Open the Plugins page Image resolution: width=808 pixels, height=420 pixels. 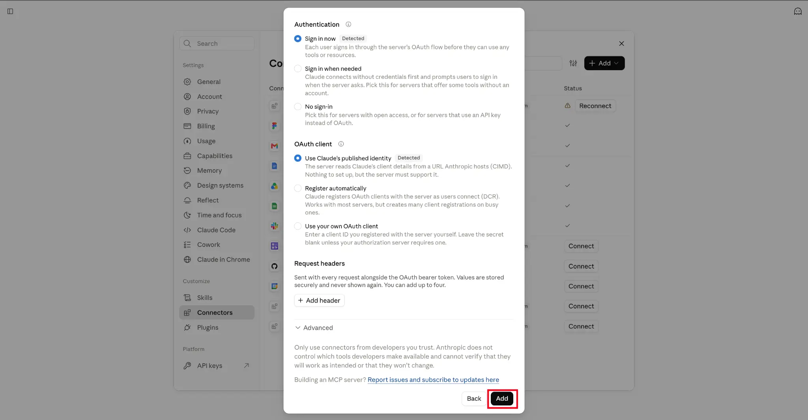coord(217,327)
